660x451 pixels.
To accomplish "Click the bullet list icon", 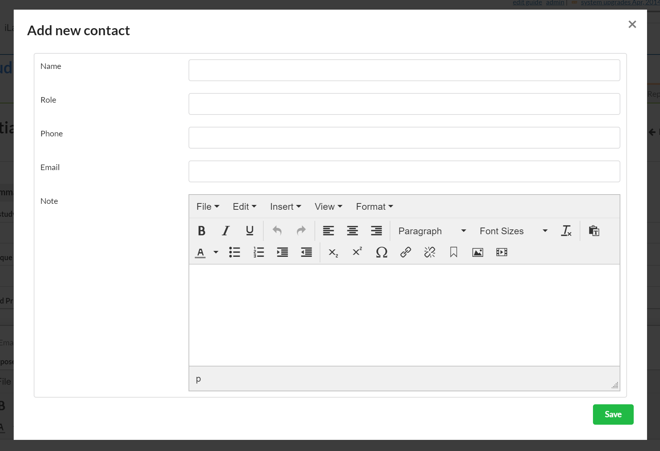I will coord(234,252).
